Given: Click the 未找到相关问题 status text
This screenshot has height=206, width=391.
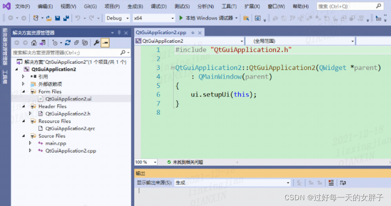Looking at the screenshot, I should click(x=188, y=162).
